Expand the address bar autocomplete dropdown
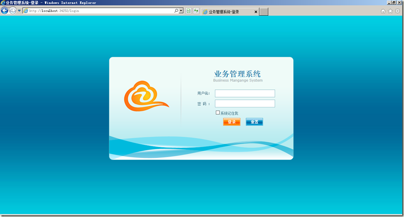Viewport: 404px width, 217px height. 181,11
